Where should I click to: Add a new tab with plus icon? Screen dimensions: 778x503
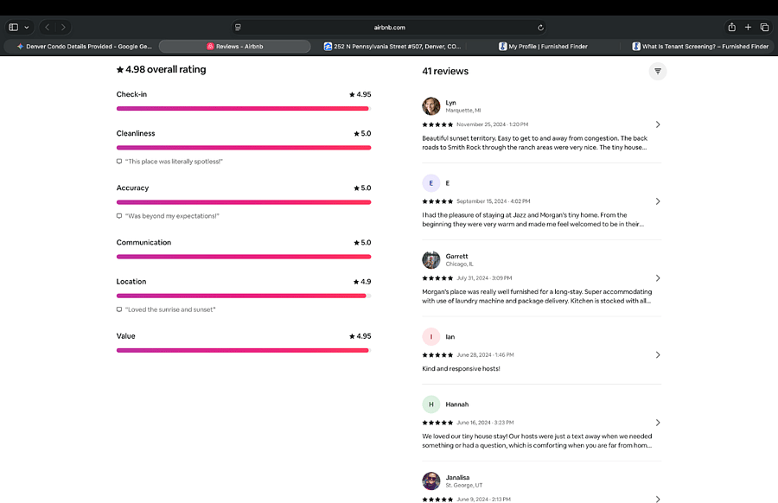tap(748, 28)
